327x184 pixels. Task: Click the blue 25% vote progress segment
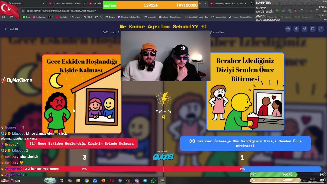pos(282,169)
